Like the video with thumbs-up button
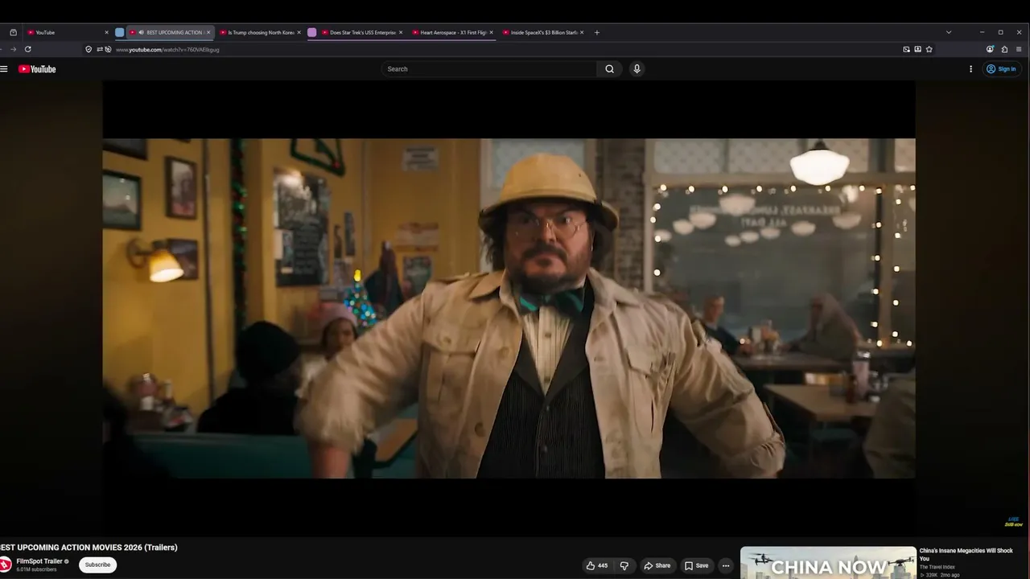Viewport: 1030px width, 579px height. pyautogui.click(x=596, y=565)
